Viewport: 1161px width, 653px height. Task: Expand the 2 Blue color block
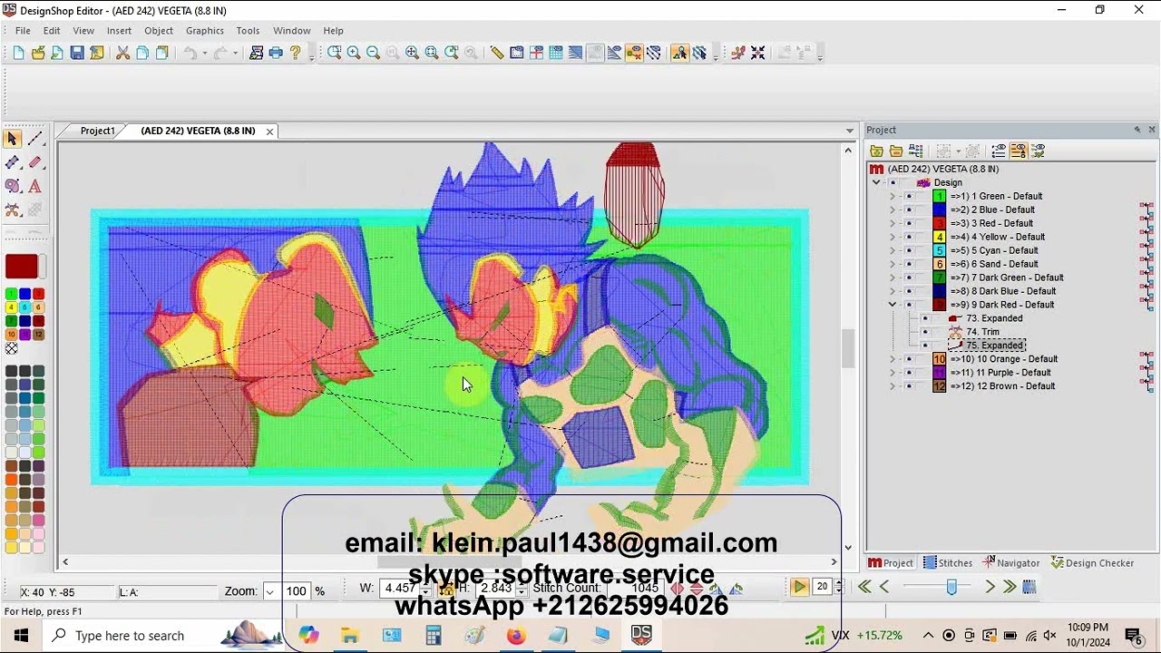892,210
